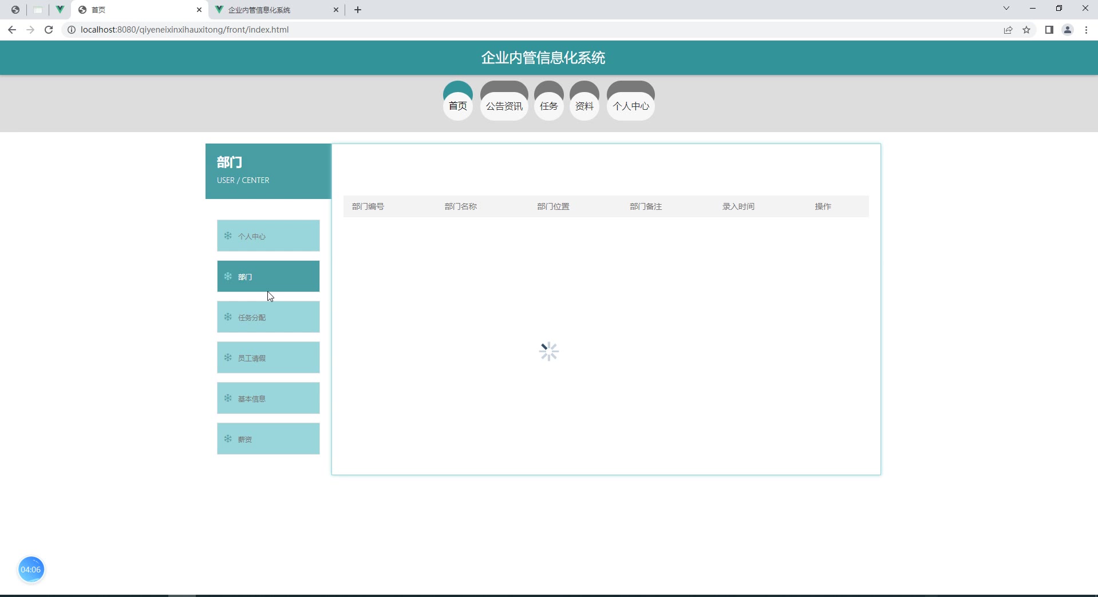Expand the tab search dropdown chevron

click(1006, 9)
